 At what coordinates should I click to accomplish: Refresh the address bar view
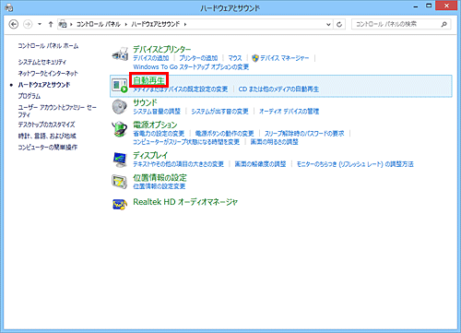339,24
